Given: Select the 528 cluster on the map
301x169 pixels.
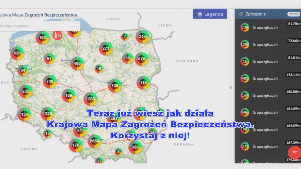Looking at the screenshot, I should [x=17, y=53].
